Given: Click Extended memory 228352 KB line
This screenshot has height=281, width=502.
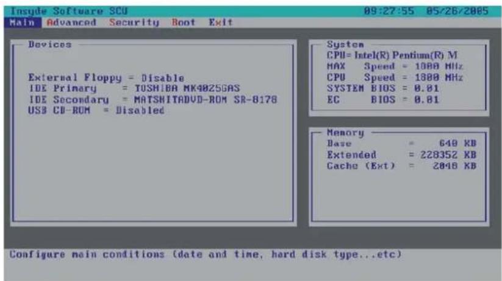Looking at the screenshot, I should (x=401, y=155).
